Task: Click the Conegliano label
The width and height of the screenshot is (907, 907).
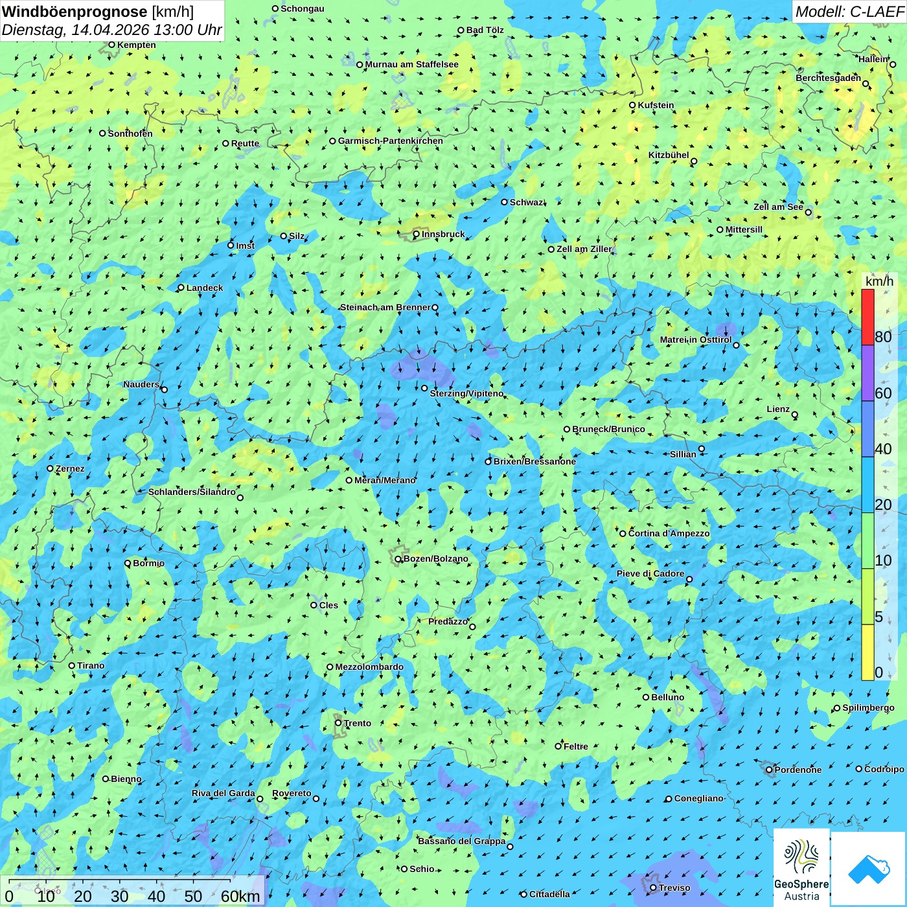Action: coord(698,798)
